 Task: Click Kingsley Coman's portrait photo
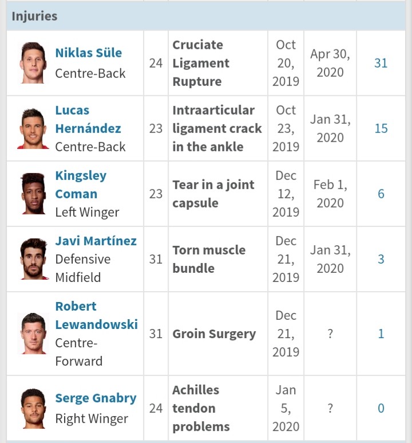tap(33, 194)
